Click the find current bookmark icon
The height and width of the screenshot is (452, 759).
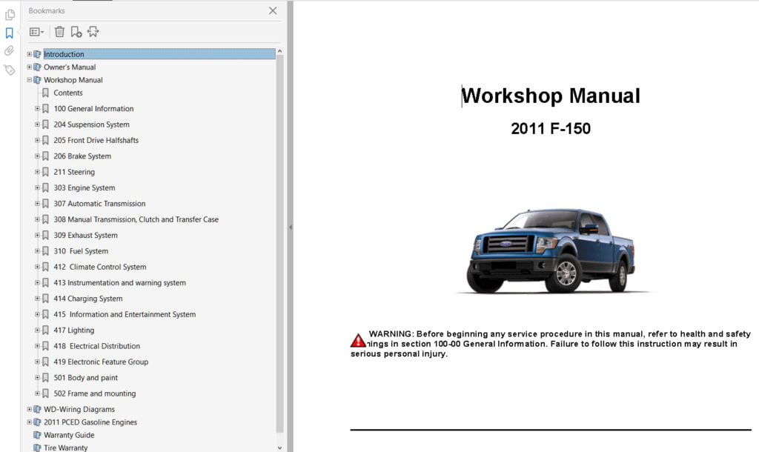[93, 32]
